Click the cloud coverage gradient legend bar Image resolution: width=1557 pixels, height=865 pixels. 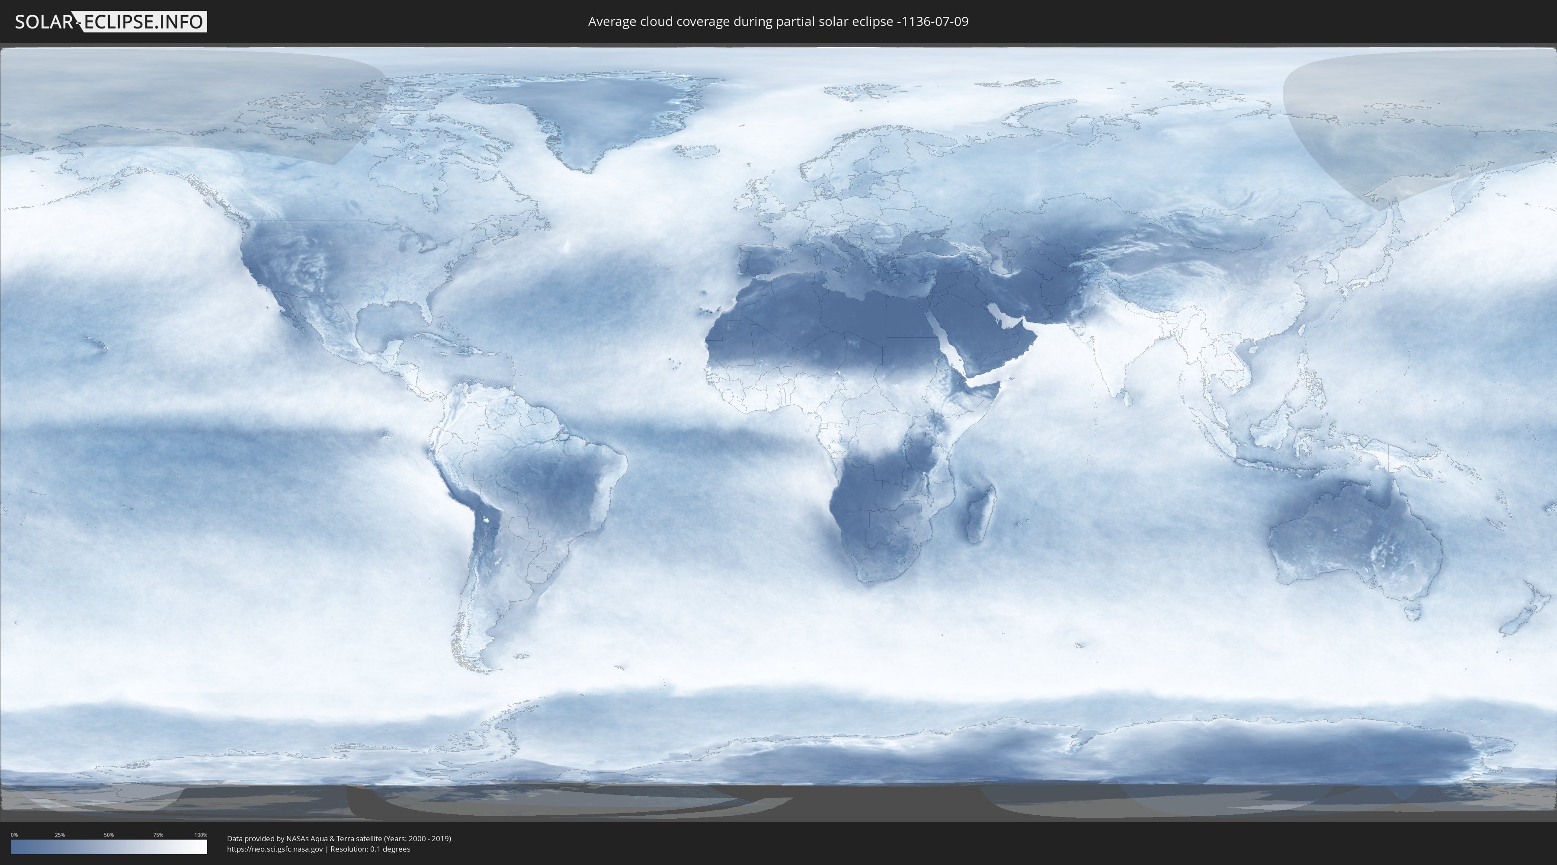coord(109,847)
